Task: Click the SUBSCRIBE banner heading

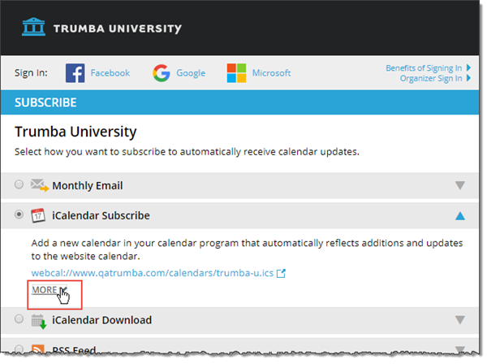Action: click(45, 102)
